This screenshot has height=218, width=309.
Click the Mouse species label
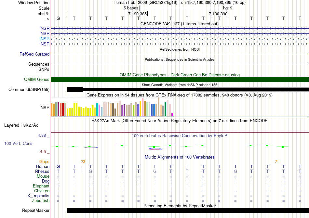coord(43,176)
